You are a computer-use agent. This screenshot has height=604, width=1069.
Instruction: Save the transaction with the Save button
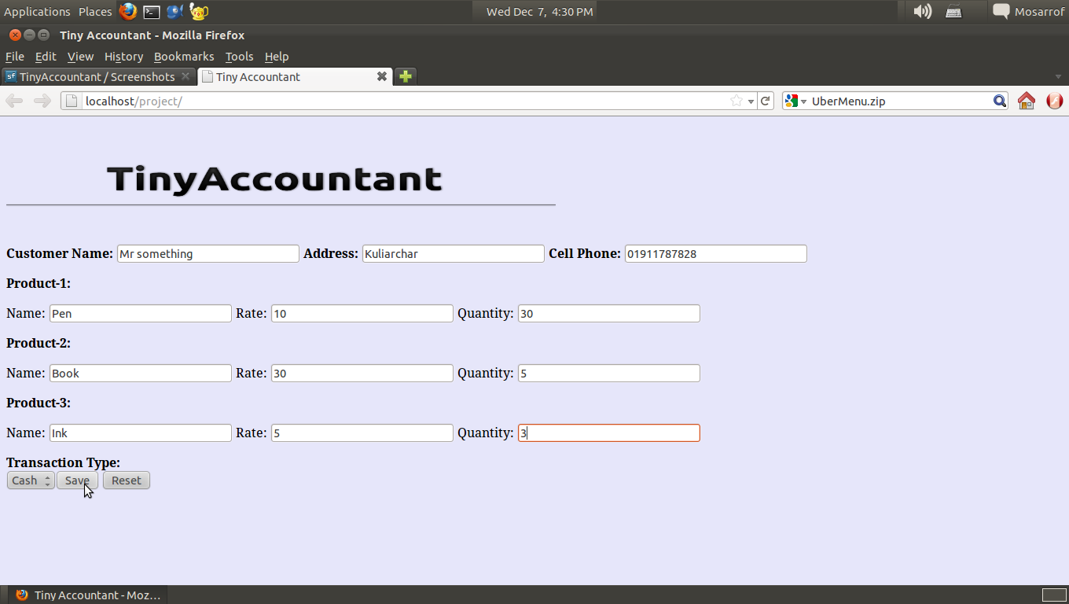pos(77,480)
